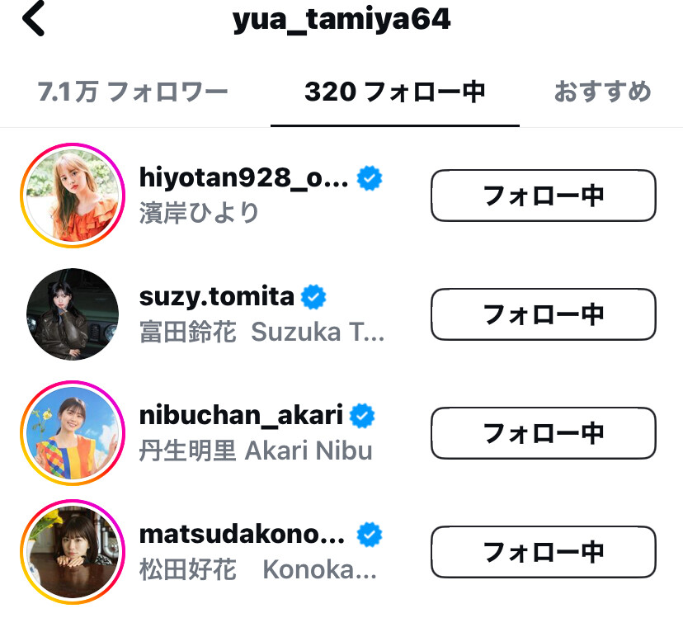The height and width of the screenshot is (618, 683).
Task: Toggle フォロー中 button for nibuchan_akari
Action: (x=543, y=433)
